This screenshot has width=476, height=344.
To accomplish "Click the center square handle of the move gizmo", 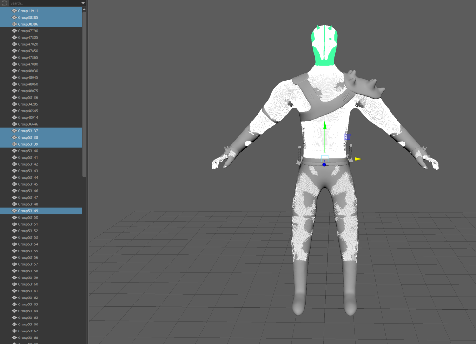I will 325,159.
